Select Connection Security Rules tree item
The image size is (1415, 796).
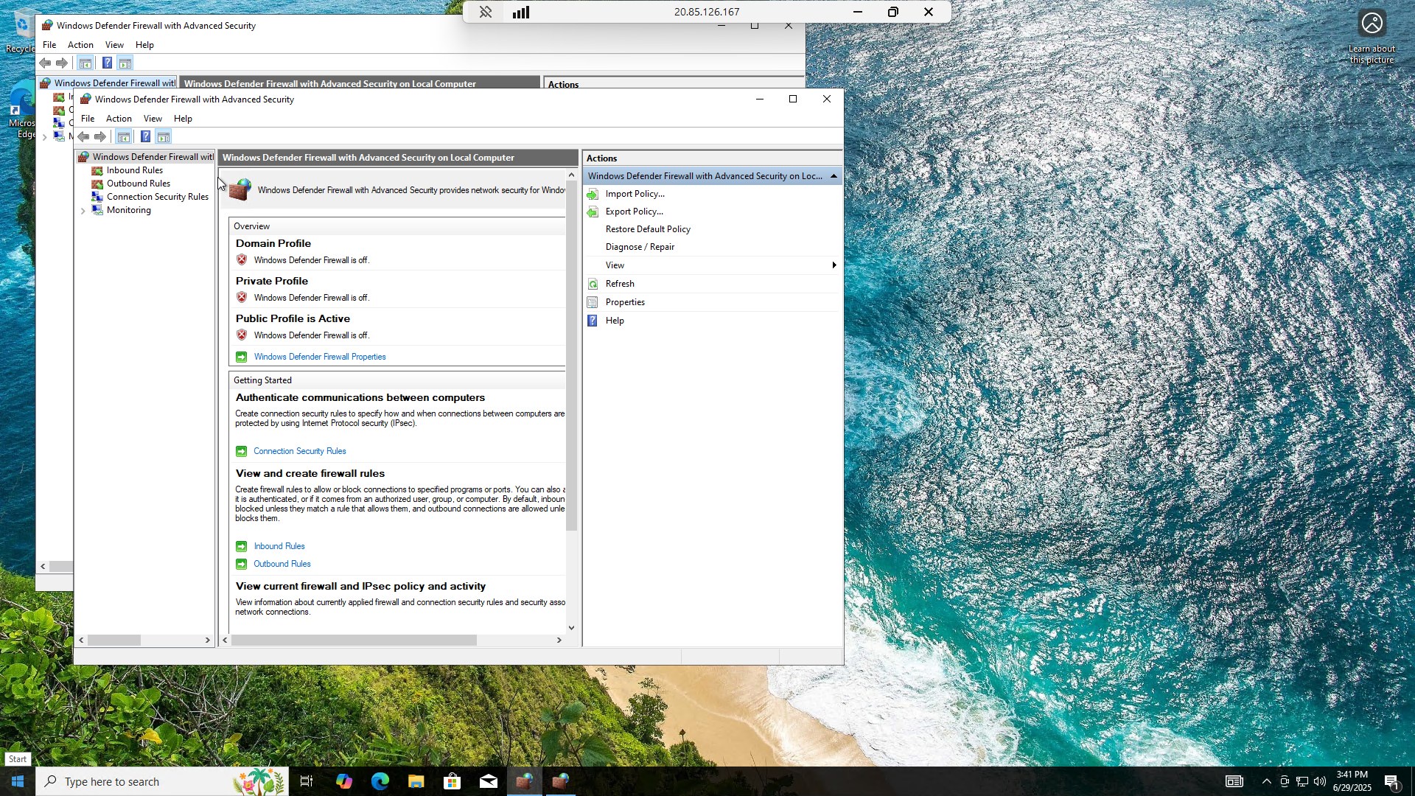pyautogui.click(x=158, y=197)
